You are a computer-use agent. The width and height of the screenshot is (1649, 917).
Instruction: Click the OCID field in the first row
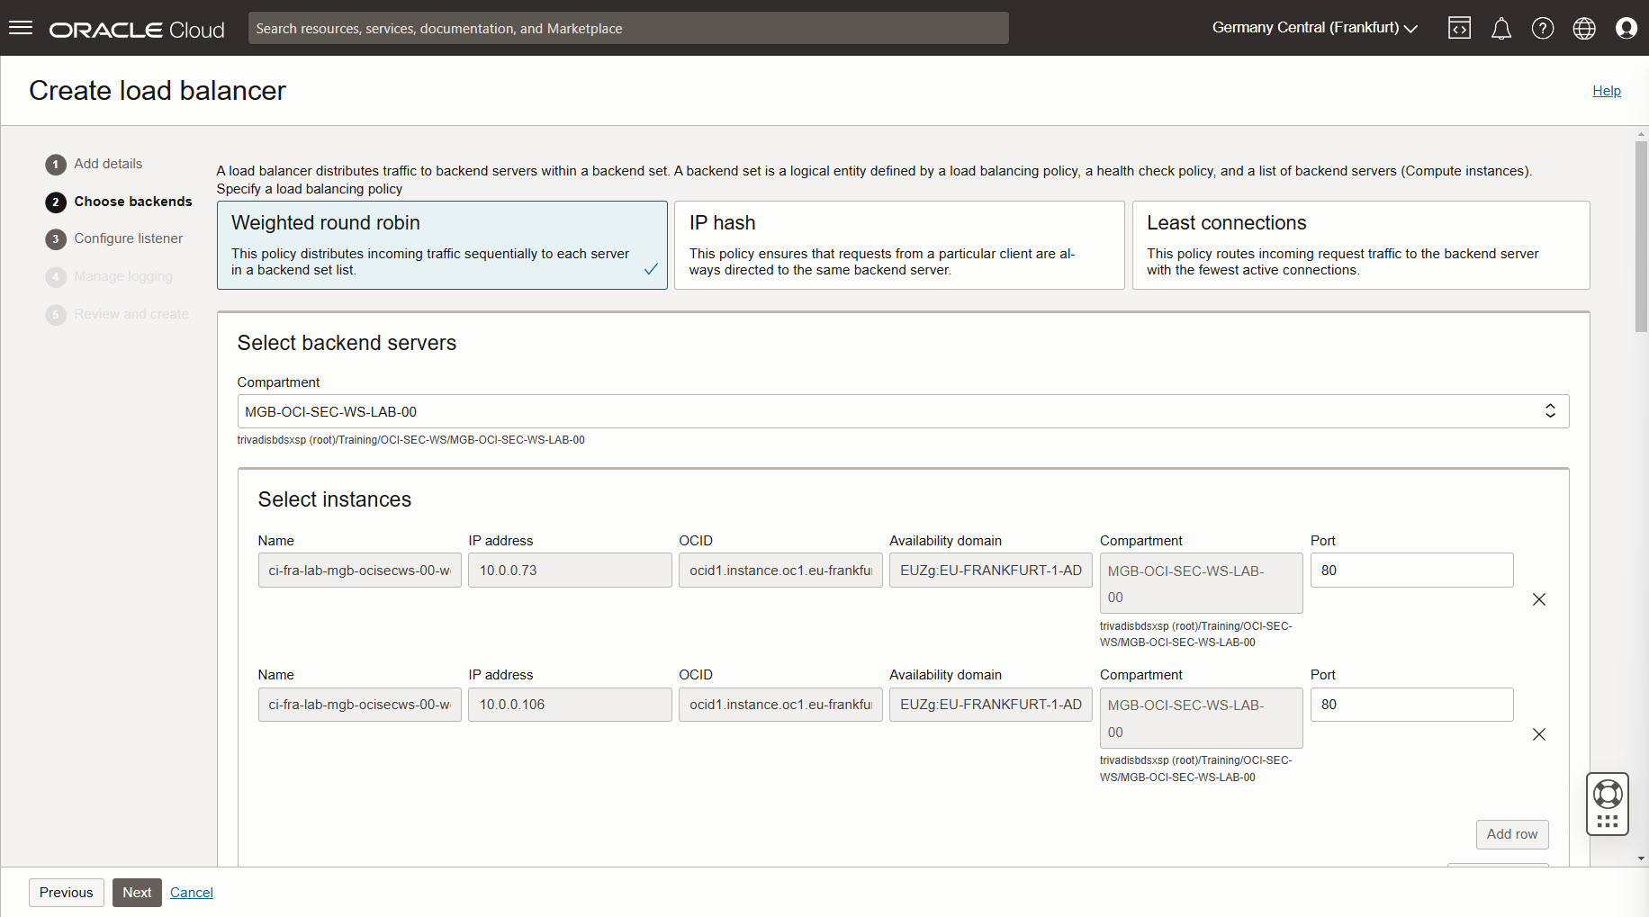click(780, 571)
